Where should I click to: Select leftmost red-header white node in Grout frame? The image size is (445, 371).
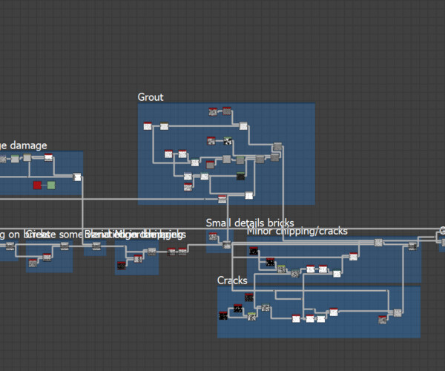point(148,125)
